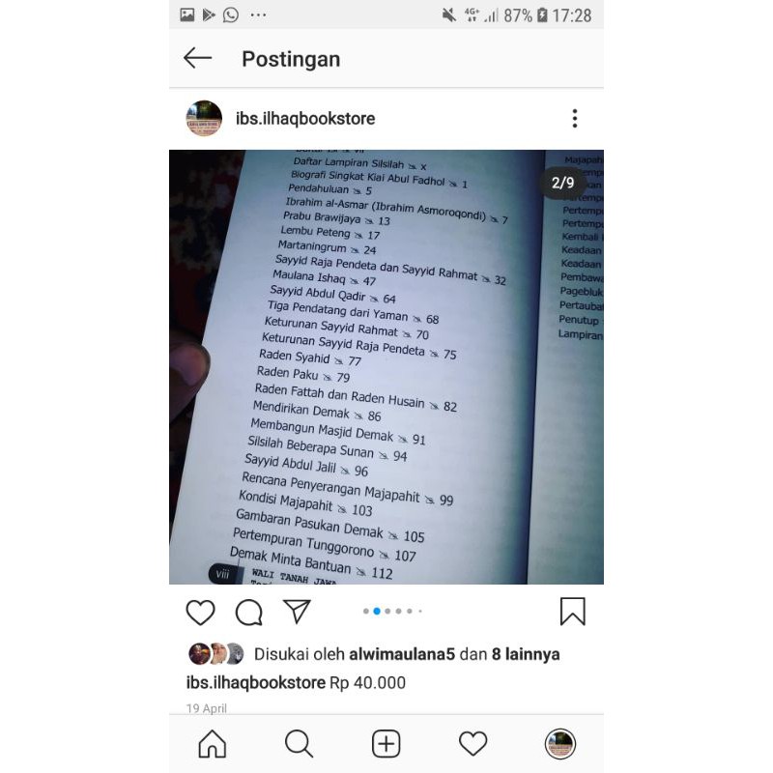This screenshot has height=773, width=773.
Task: Go to the Home tab
Action: coord(212,743)
